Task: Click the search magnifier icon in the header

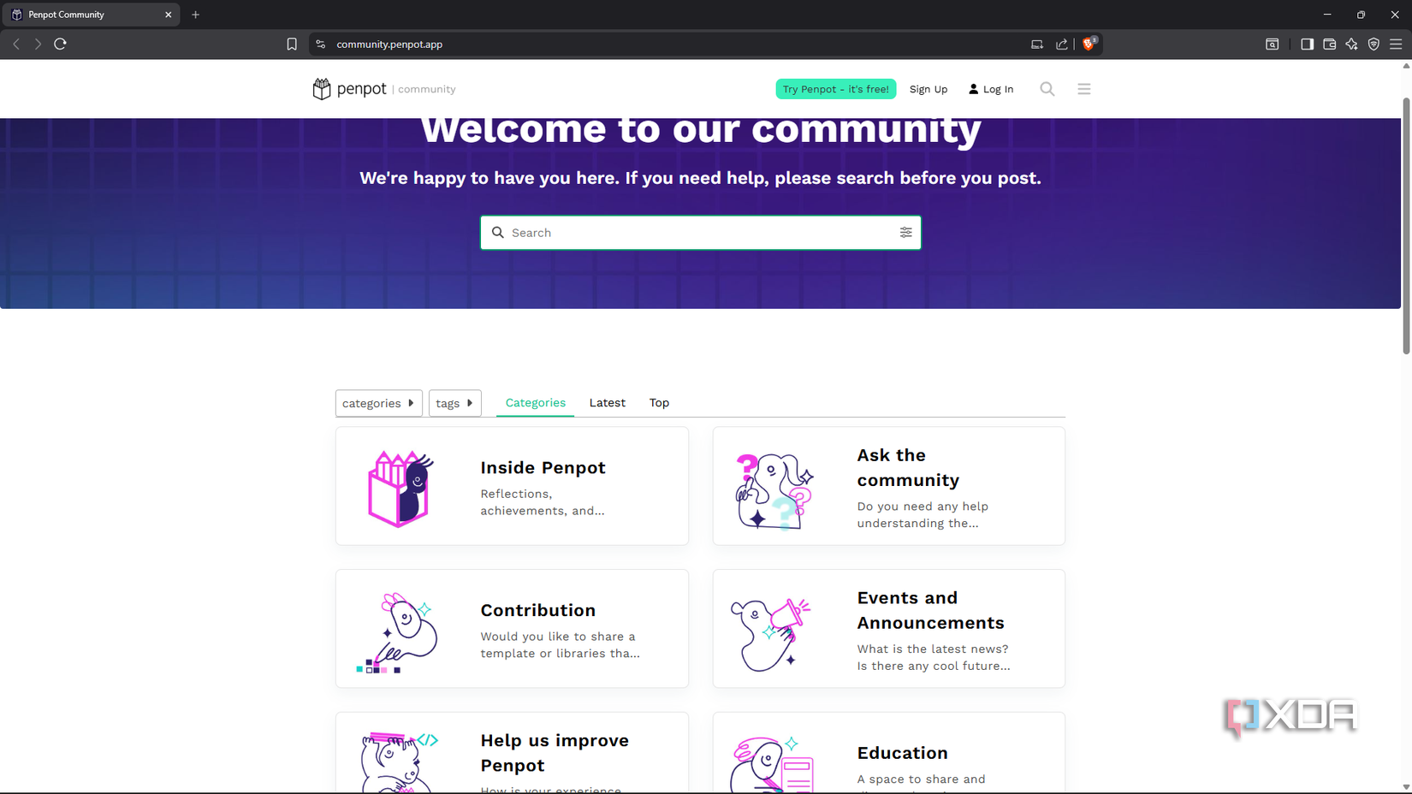Action: click(1047, 88)
